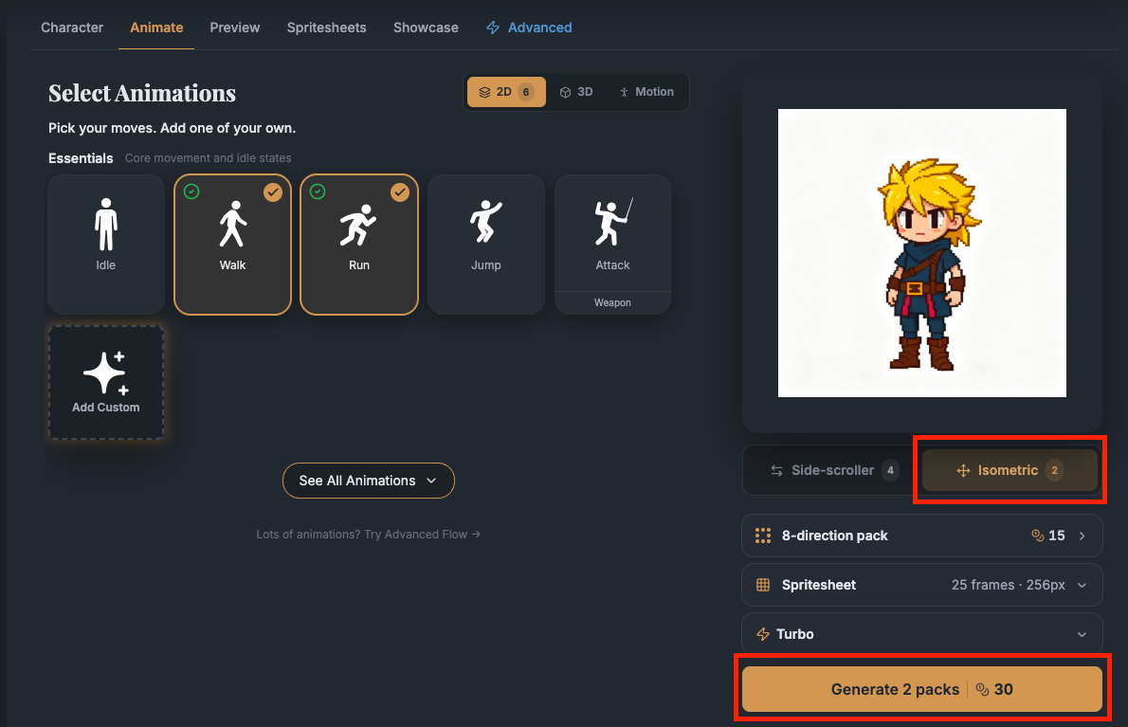Select the Jump animation card
The image size is (1128, 727).
[x=485, y=245]
